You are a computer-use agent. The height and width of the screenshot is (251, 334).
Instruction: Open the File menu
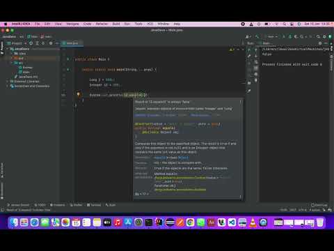coord(38,24)
